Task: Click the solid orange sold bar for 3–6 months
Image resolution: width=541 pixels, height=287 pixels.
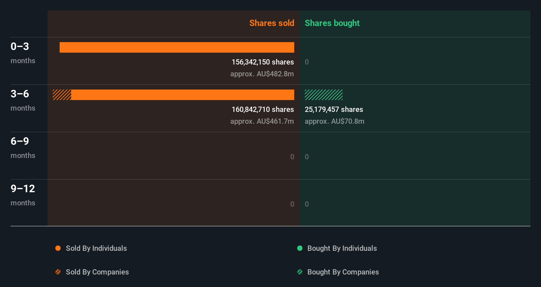Action: pos(183,95)
